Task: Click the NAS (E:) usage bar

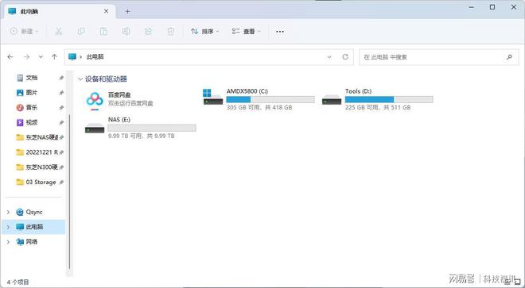Action: [152, 128]
